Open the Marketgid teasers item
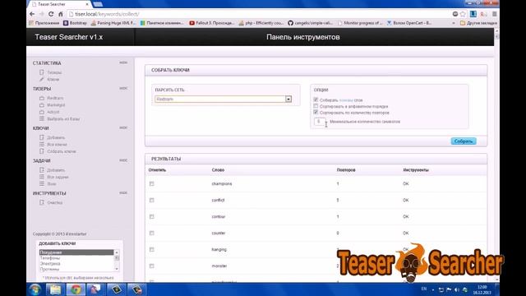 (x=56, y=105)
